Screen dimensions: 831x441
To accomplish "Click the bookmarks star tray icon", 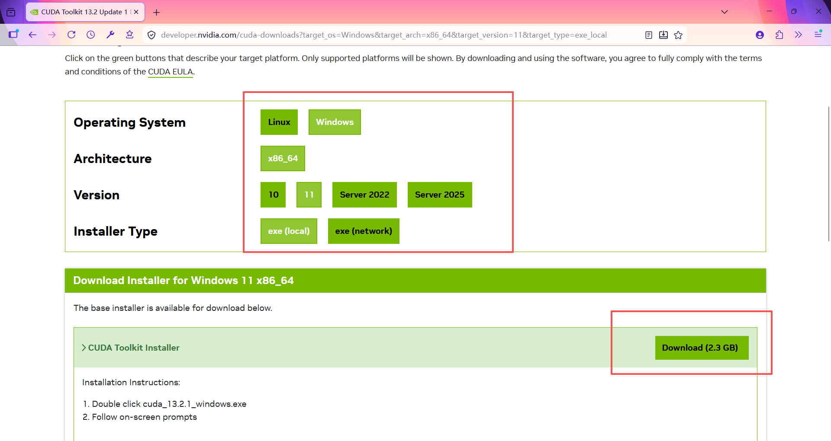I will pos(129,35).
